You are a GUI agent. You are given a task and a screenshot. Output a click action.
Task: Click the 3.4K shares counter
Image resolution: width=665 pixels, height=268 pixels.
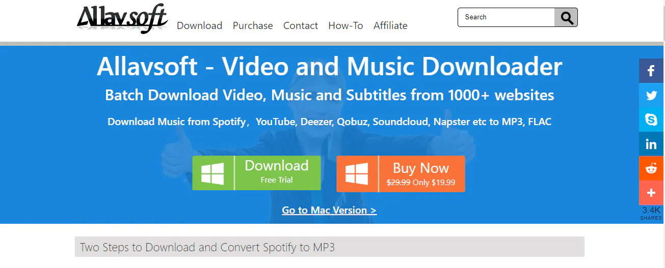point(651,213)
